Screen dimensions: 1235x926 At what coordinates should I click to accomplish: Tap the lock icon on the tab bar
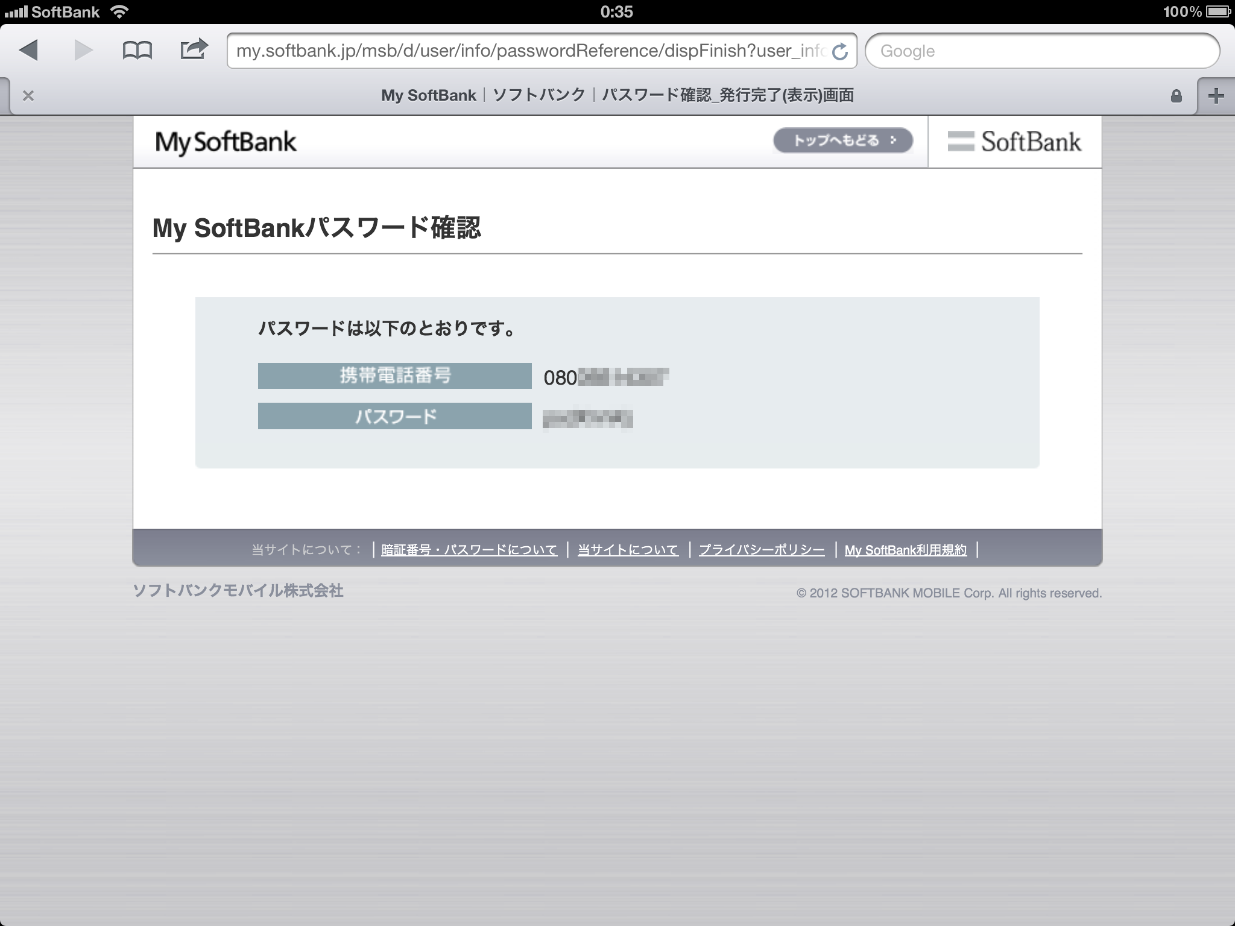[x=1176, y=96]
